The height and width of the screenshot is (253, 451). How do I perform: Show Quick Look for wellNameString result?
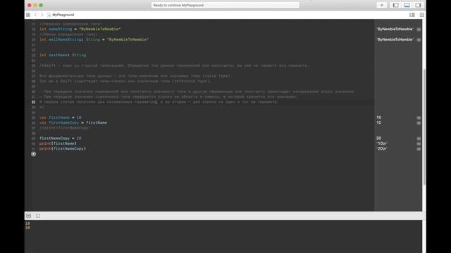419,39
